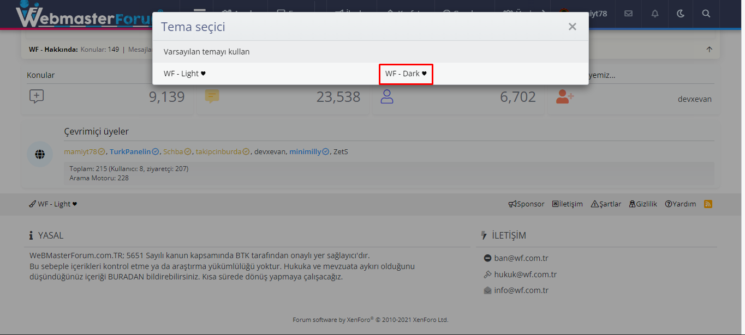Open Schba user profile
This screenshot has width=745, height=335.
173,151
